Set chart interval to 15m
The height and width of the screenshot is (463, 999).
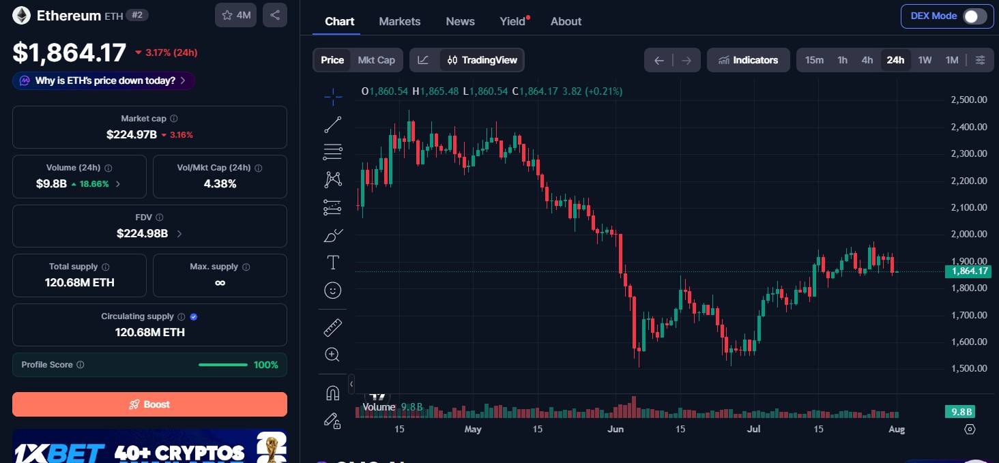coord(814,60)
